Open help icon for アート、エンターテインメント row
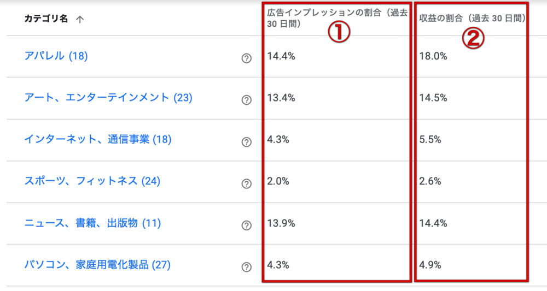Viewport: 547px width, 291px height. pyautogui.click(x=247, y=100)
